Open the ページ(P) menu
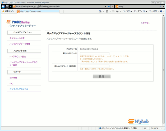 coord(127,11)
